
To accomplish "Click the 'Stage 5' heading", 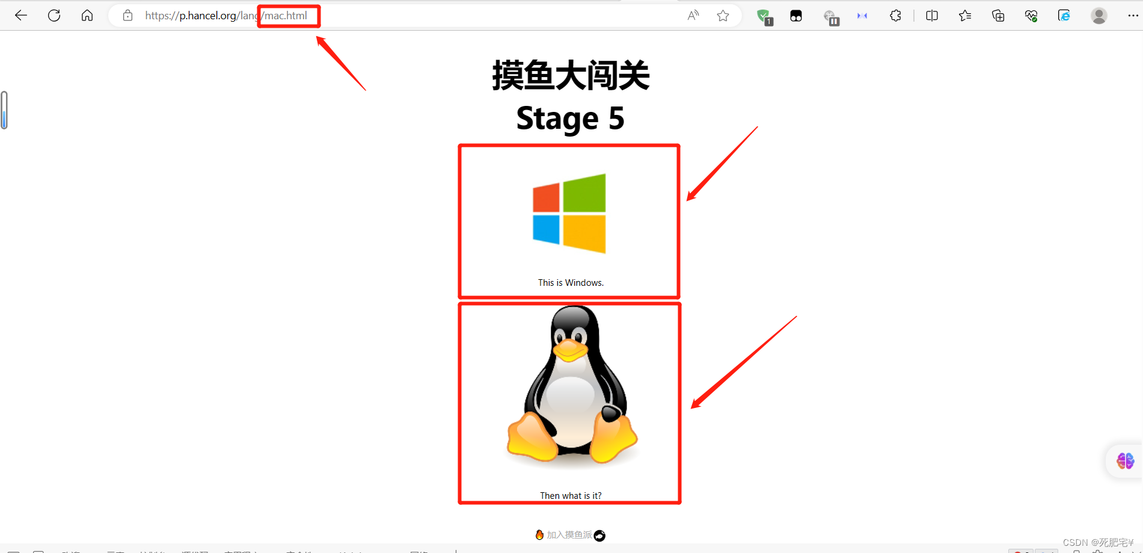I will [x=571, y=118].
